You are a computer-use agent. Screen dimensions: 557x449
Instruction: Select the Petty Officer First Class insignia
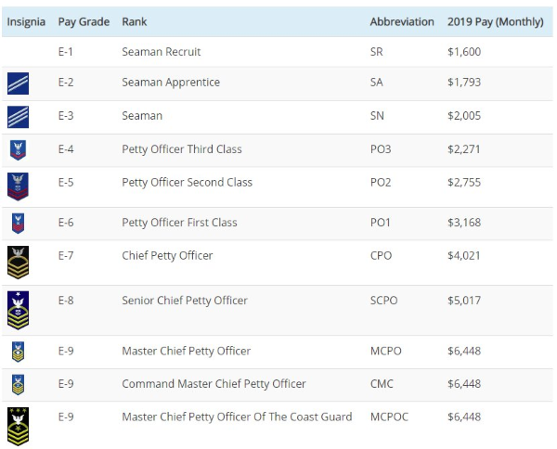[x=18, y=223]
